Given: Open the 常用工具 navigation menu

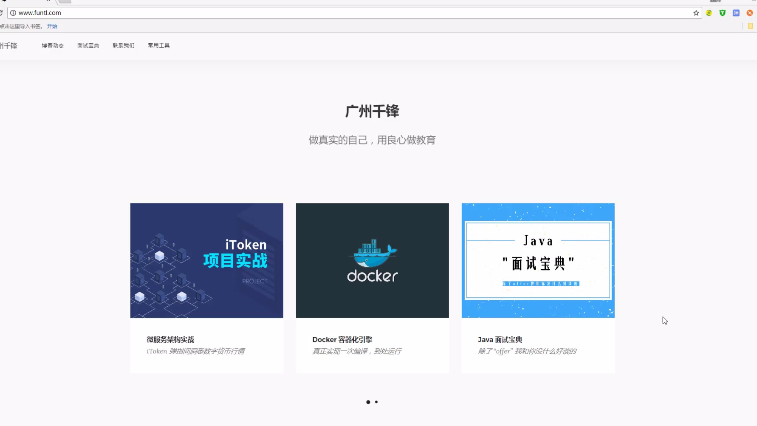Looking at the screenshot, I should point(158,45).
